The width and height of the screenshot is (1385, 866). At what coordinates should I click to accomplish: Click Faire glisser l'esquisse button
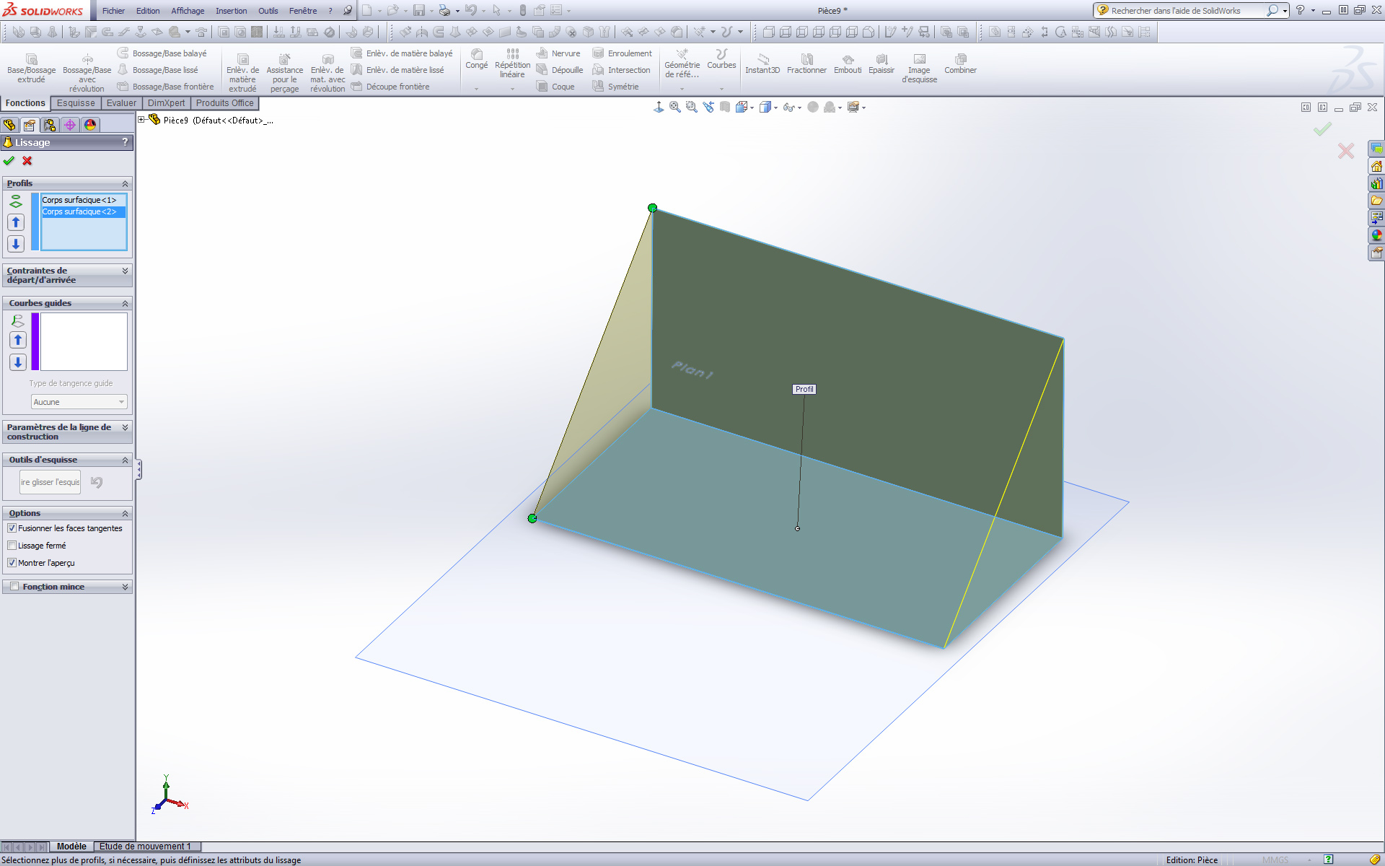click(x=50, y=482)
